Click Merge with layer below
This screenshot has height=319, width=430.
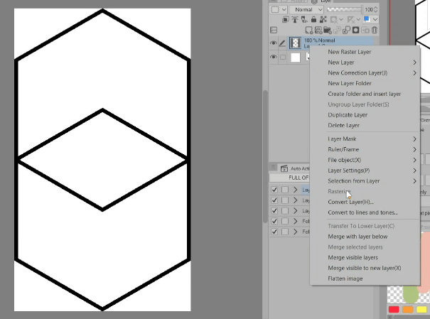click(358, 237)
